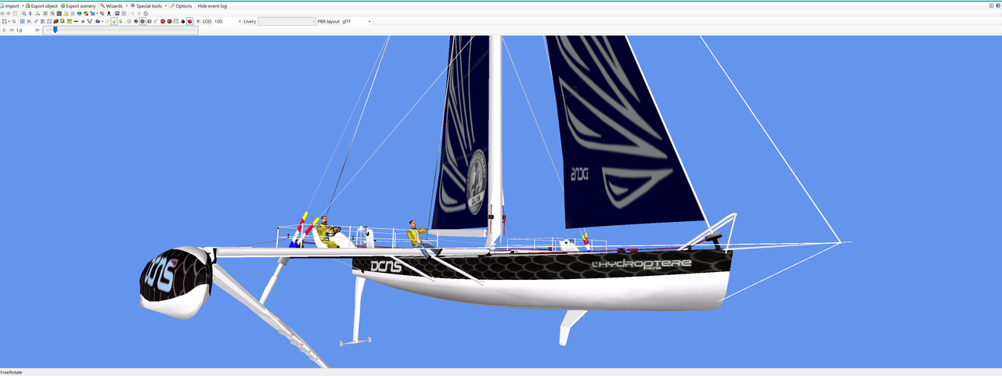The height and width of the screenshot is (376, 1002).
Task: Click the blue animation slider handle
Action: [55, 30]
